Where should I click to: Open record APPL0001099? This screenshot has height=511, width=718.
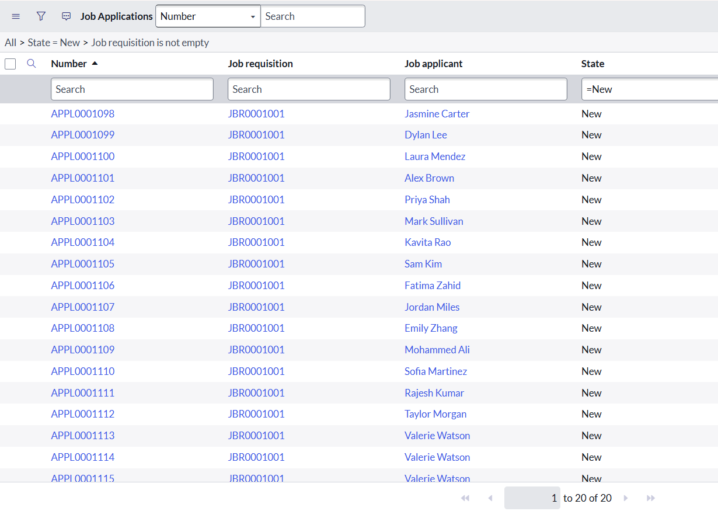coord(83,135)
